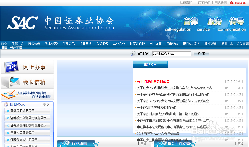
Task: Open 注册 in second navigation row
Action: click(4, 47)
